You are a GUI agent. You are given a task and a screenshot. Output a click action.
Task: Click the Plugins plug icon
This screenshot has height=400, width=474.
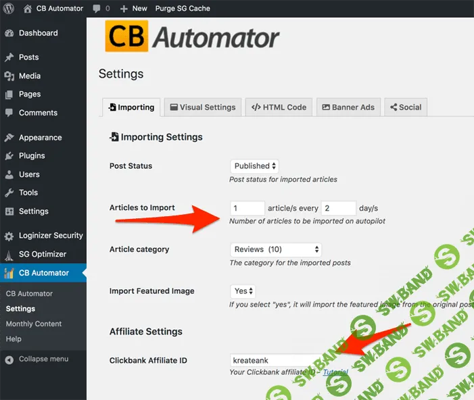[9, 156]
